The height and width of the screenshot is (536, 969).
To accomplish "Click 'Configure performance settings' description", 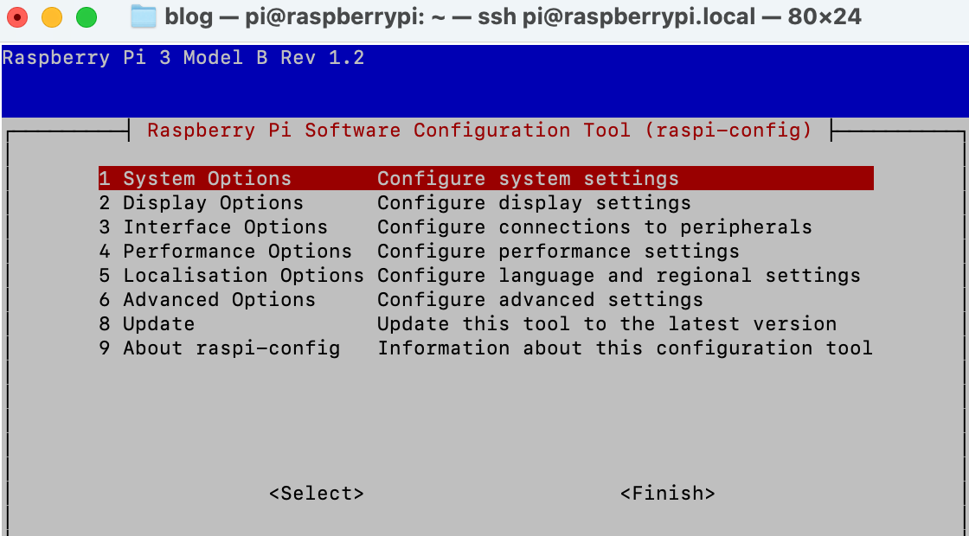I will point(558,252).
